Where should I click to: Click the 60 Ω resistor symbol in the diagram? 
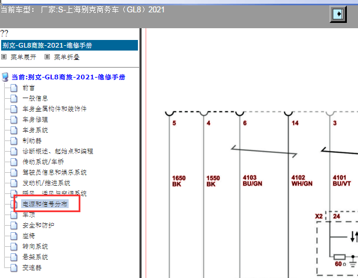(x=339, y=257)
